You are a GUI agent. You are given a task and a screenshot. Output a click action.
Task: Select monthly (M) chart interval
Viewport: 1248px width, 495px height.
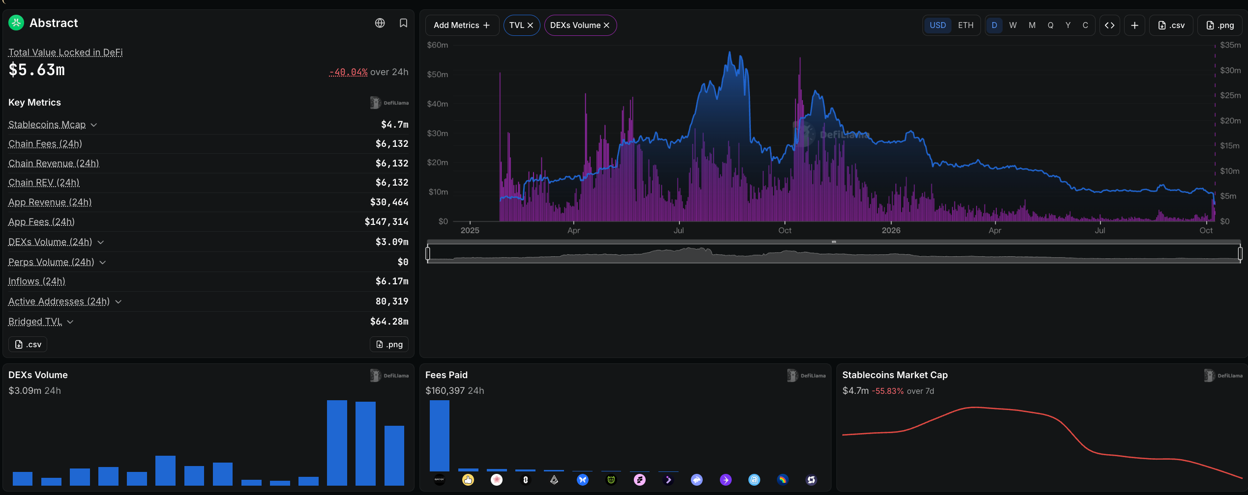[1032, 26]
